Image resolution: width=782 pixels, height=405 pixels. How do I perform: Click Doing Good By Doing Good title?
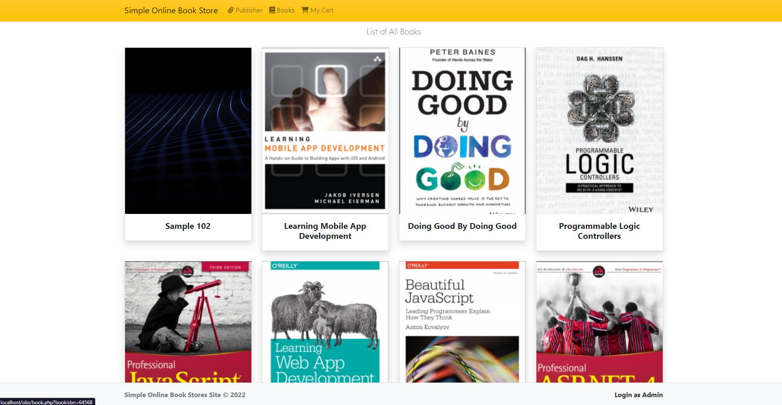462,226
